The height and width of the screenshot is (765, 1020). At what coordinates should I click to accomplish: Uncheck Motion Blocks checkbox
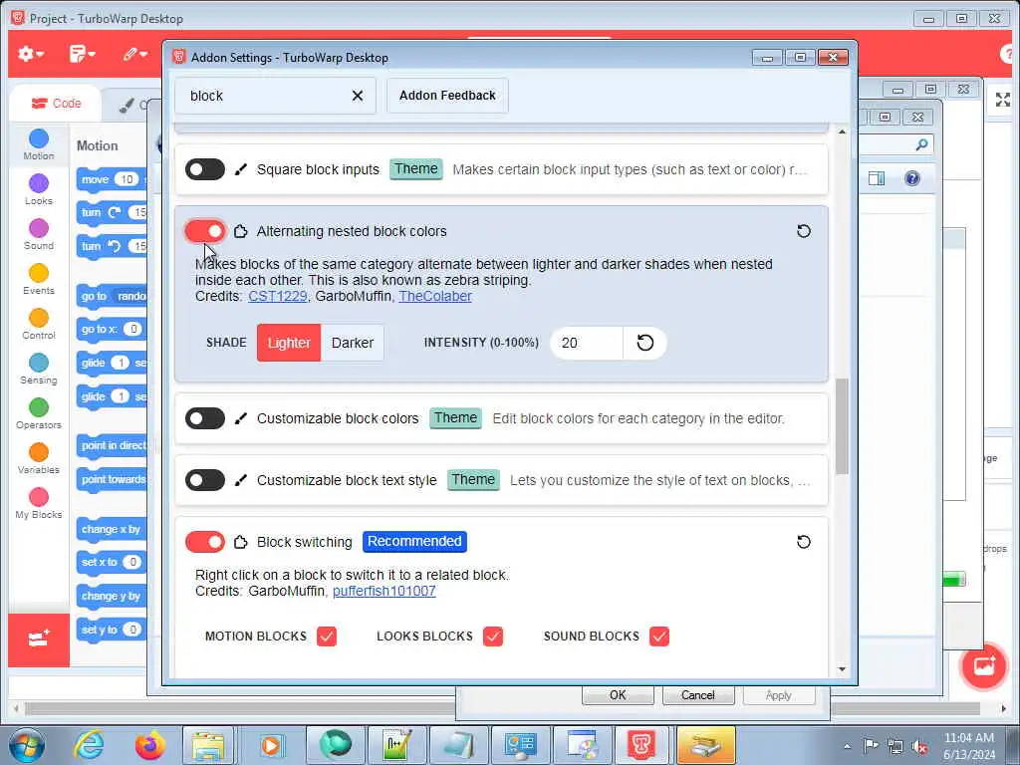coord(327,637)
